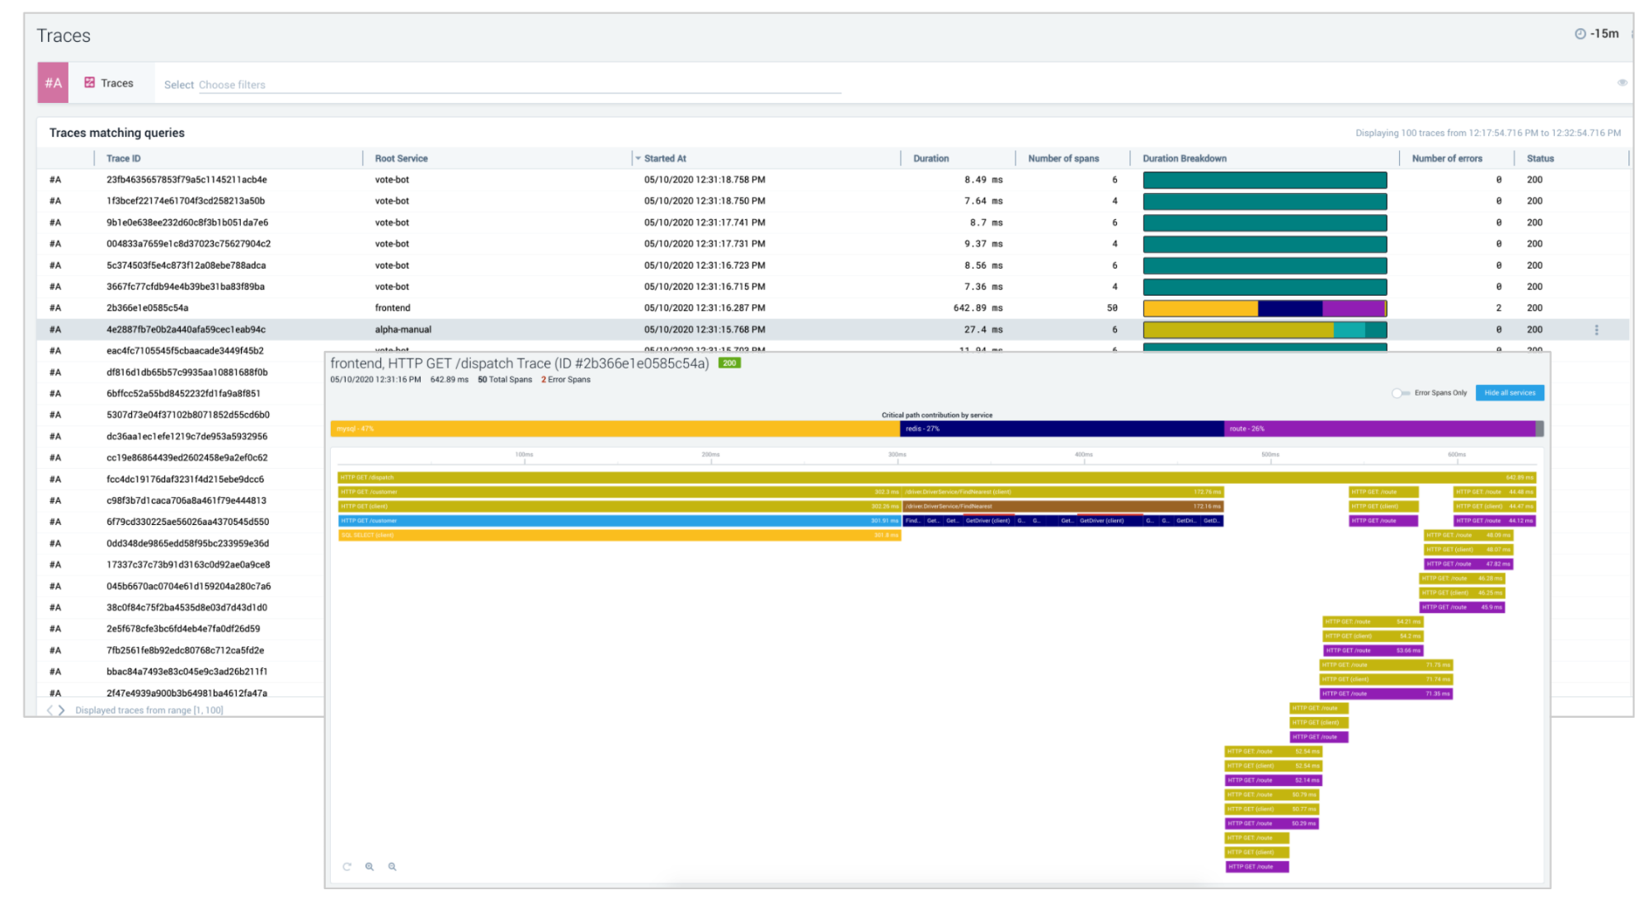Click the mysql - 47% critical path segment

coord(610,429)
